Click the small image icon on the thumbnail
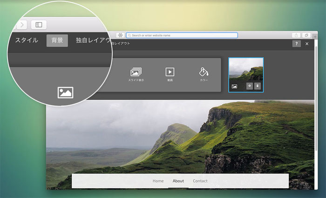 click(234, 86)
